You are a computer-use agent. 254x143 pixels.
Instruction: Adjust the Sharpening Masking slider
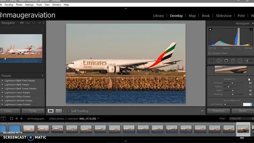pos(233,94)
